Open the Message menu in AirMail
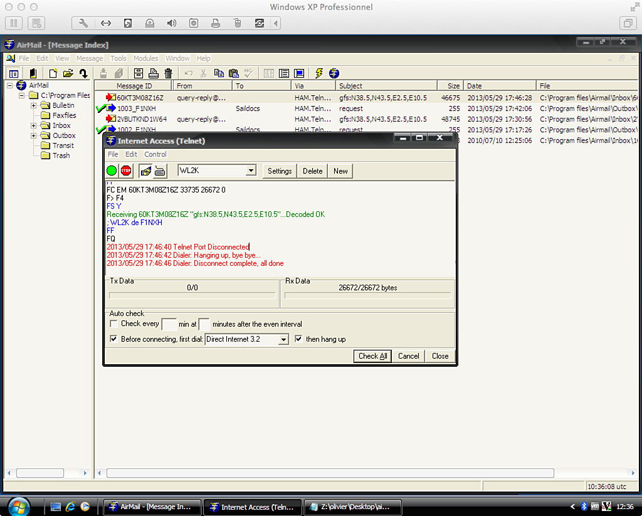 click(x=90, y=58)
